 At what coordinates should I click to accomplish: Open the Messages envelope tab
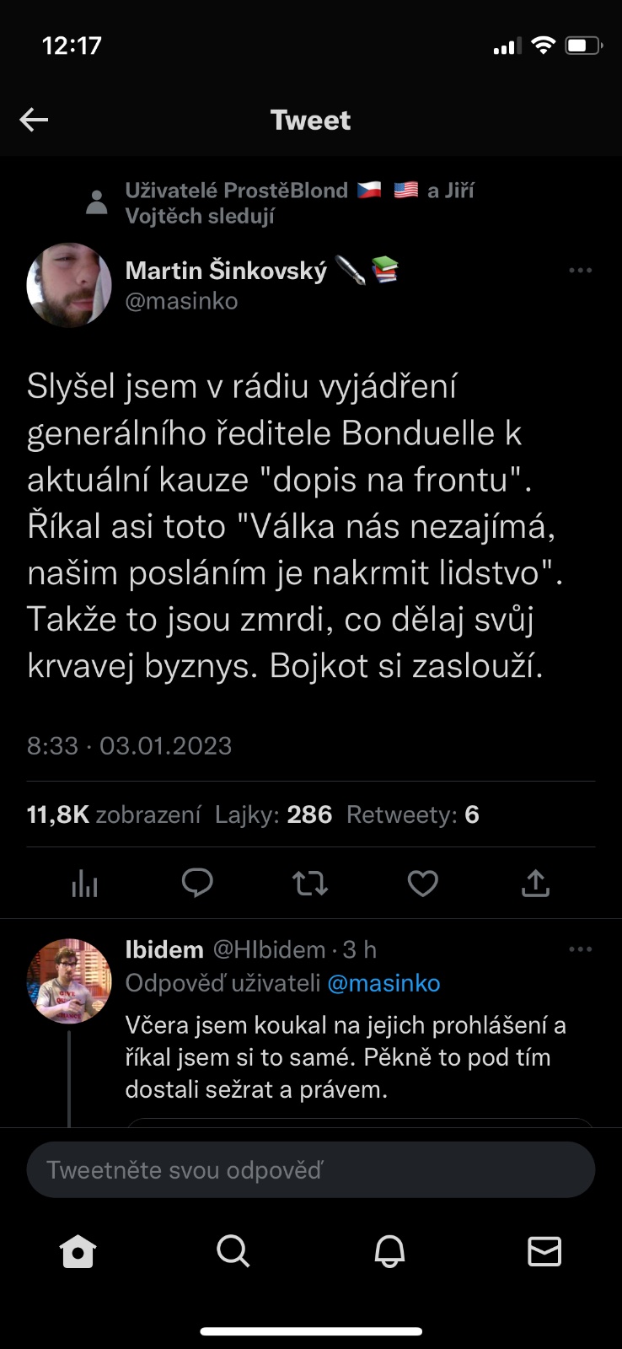[x=544, y=1252]
